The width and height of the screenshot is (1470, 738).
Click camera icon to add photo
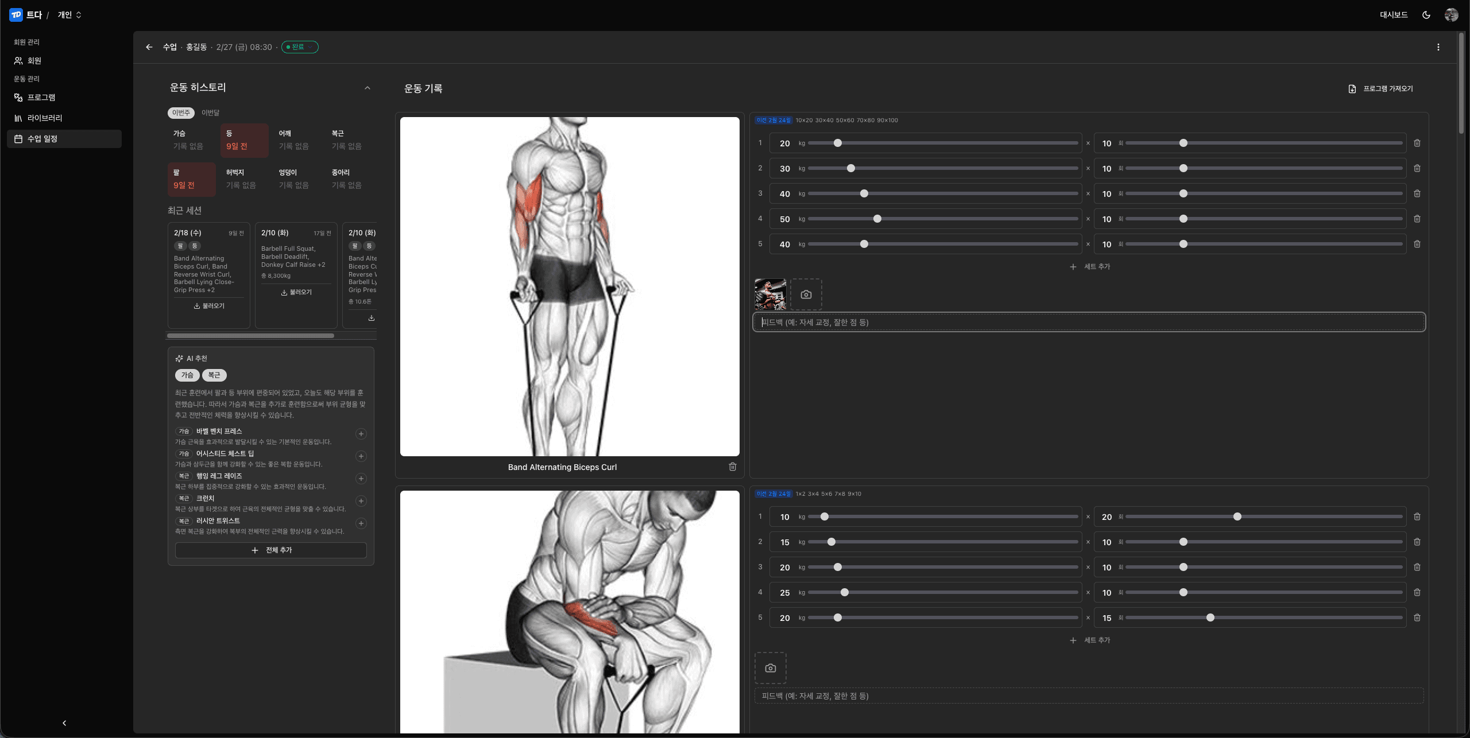pyautogui.click(x=806, y=294)
